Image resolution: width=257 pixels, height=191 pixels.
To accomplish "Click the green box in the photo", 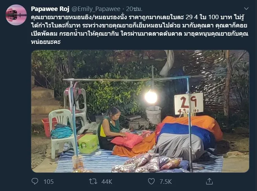I will pyautogui.click(x=88, y=144).
